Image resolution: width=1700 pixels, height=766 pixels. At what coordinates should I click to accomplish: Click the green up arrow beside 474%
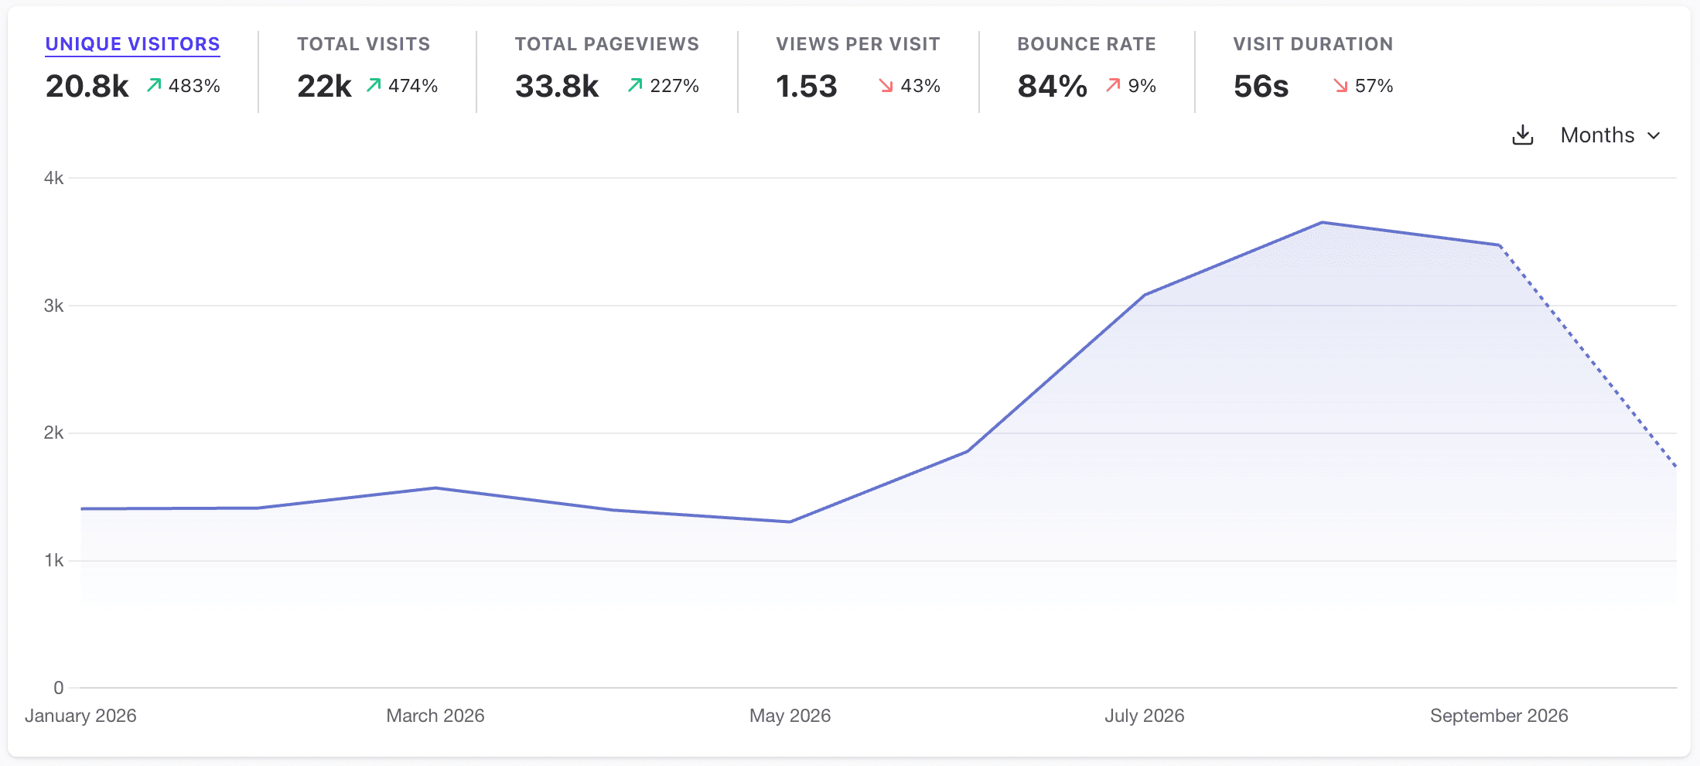(374, 85)
